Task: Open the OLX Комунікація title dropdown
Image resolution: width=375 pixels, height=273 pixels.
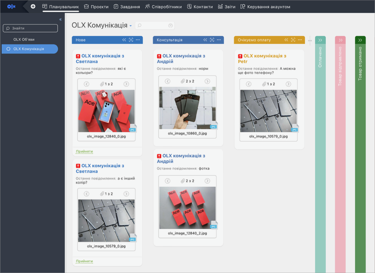Action: coord(131,25)
